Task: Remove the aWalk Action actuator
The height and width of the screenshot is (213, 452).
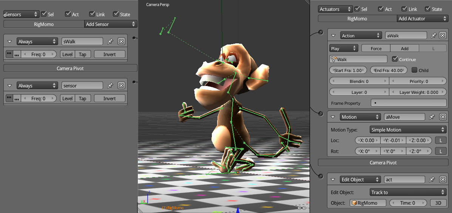Action: tap(443, 35)
